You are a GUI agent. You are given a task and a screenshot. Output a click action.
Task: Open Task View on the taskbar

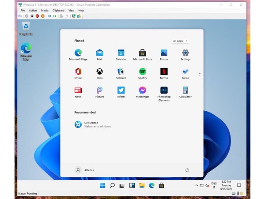point(122,185)
